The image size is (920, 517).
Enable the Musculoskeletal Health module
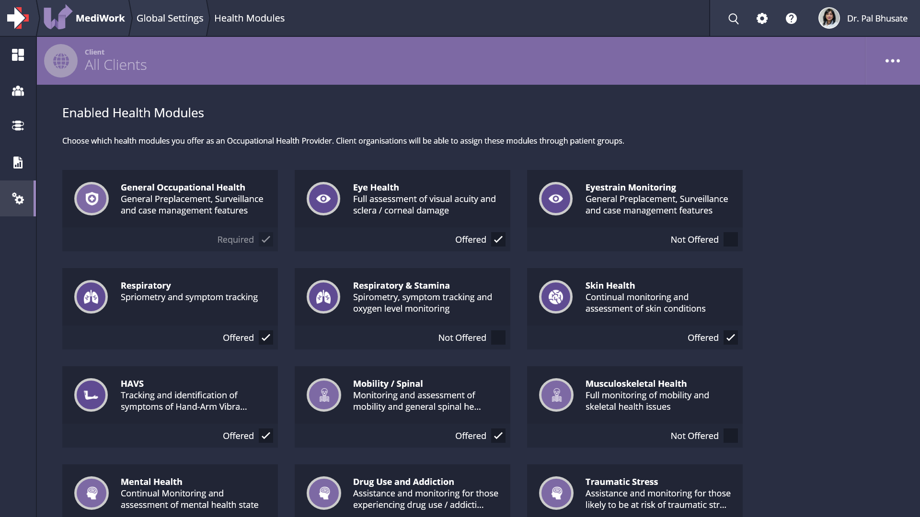(x=731, y=436)
